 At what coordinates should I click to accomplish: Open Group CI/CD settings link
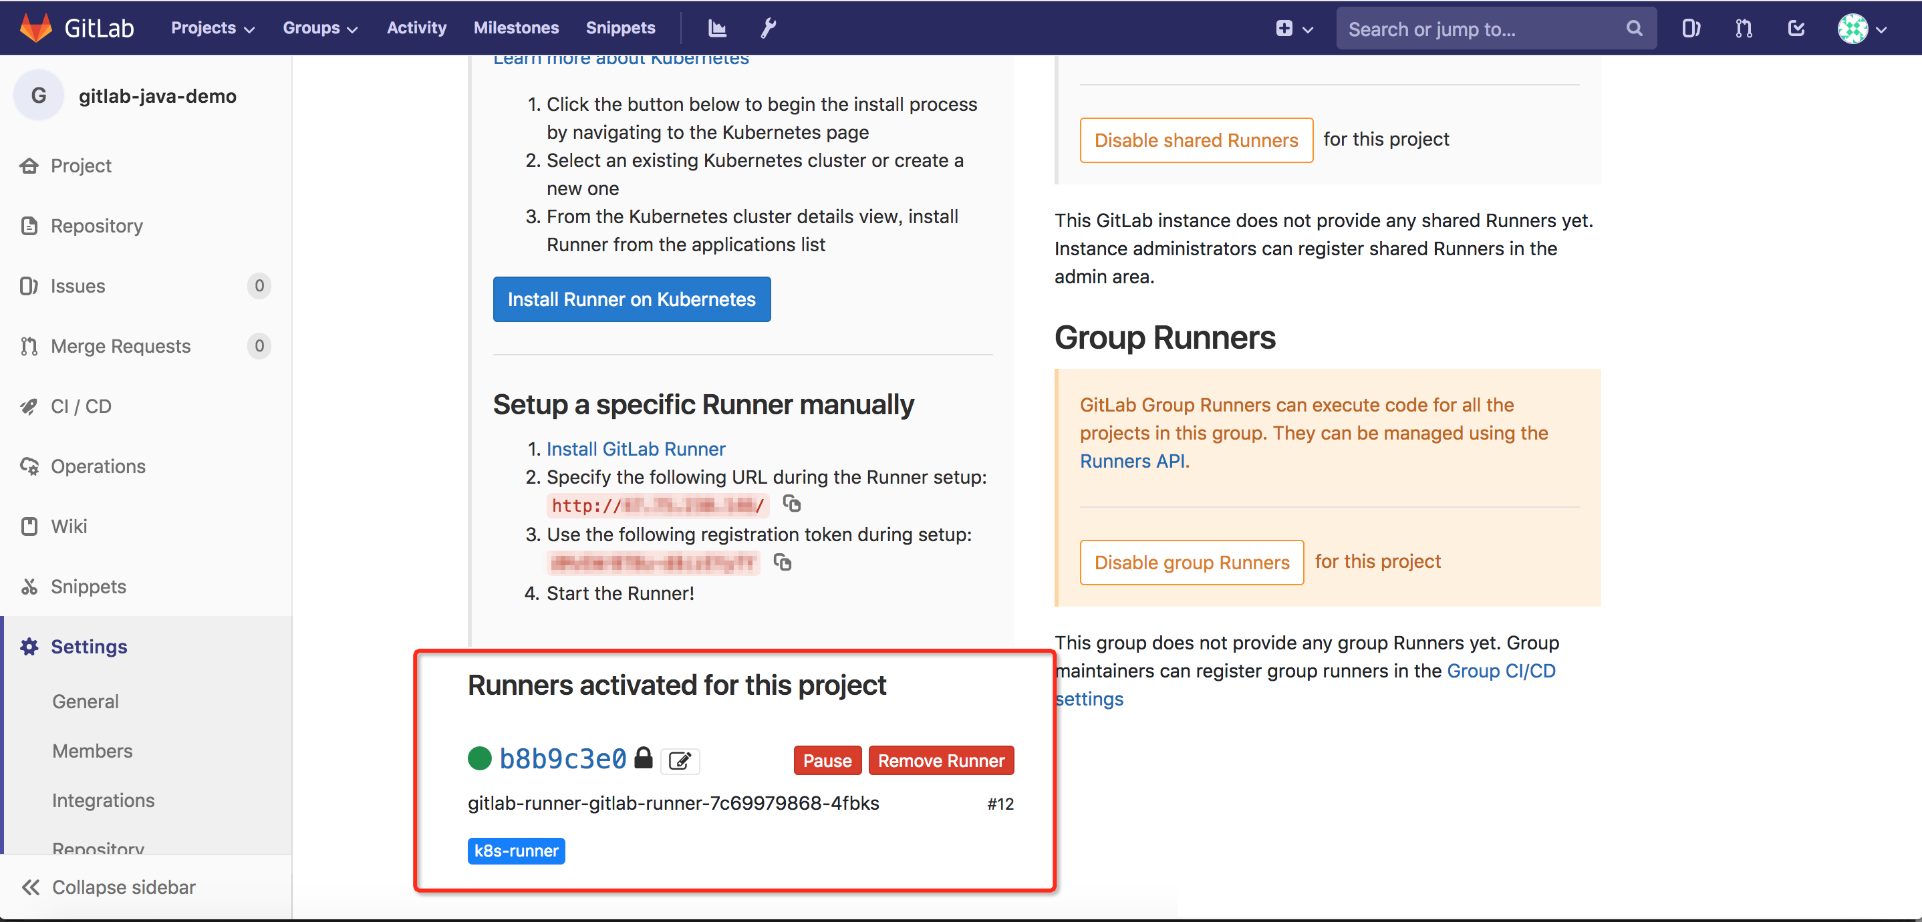pyautogui.click(x=1501, y=671)
